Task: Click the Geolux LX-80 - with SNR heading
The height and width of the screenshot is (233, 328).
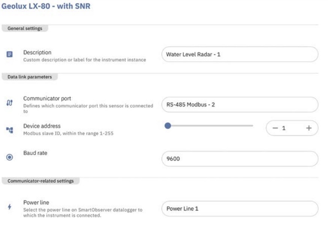Action: click(46, 7)
